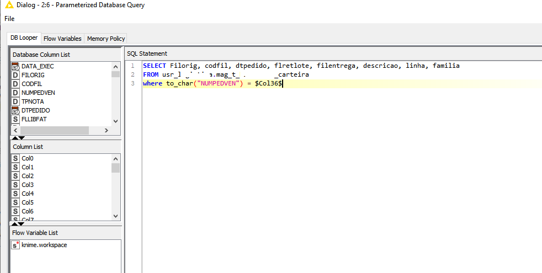Viewport: 542px width, 273px height.
Task: Select CODFIL column name
Action: click(32, 84)
